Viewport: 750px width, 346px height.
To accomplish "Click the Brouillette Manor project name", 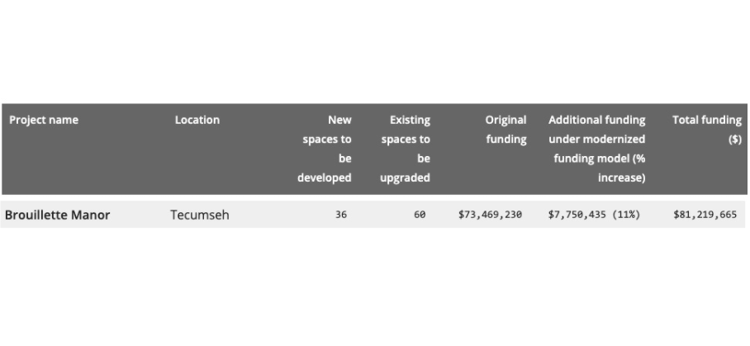I will pos(58,216).
